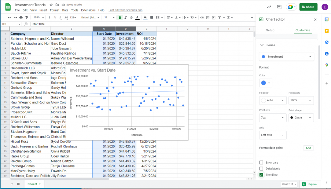The width and height of the screenshot is (331, 189).
Task: Star the Investment Trends document
Action: (x=51, y=5)
